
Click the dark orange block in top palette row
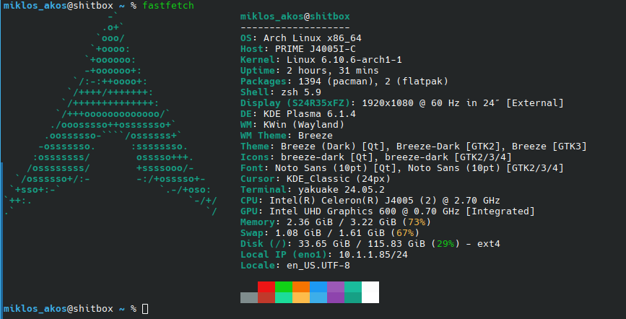300,287
